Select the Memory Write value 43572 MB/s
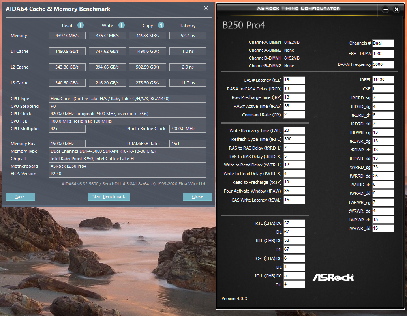 pos(107,36)
